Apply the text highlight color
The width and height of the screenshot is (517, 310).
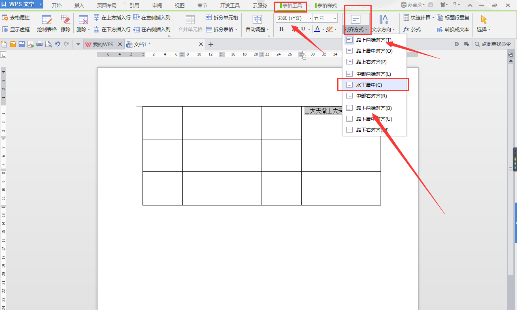330,29
